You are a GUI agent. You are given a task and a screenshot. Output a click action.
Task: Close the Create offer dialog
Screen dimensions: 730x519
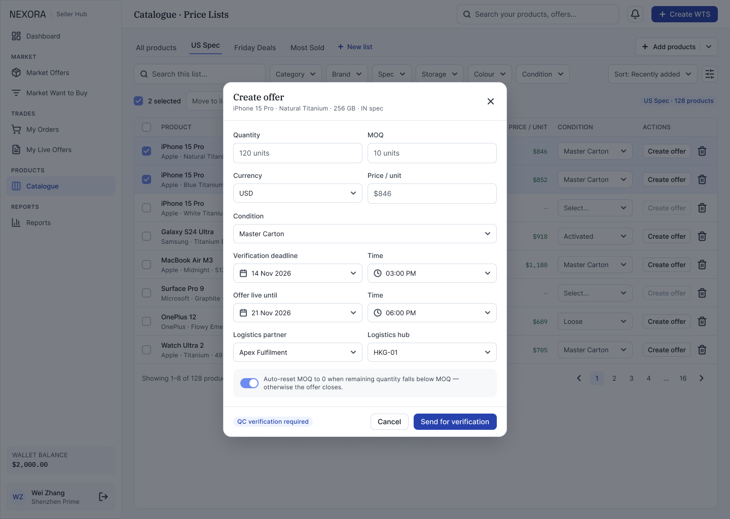pos(491,101)
